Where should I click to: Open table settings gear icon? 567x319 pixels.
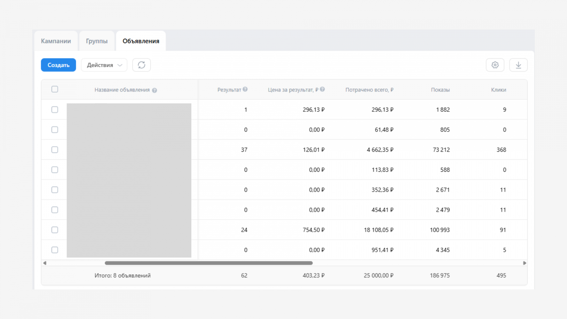(x=495, y=65)
